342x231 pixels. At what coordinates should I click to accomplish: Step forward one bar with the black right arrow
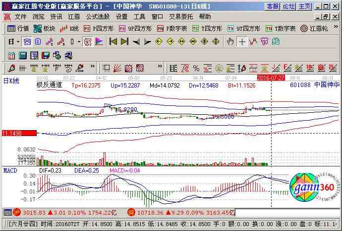coord(147,42)
